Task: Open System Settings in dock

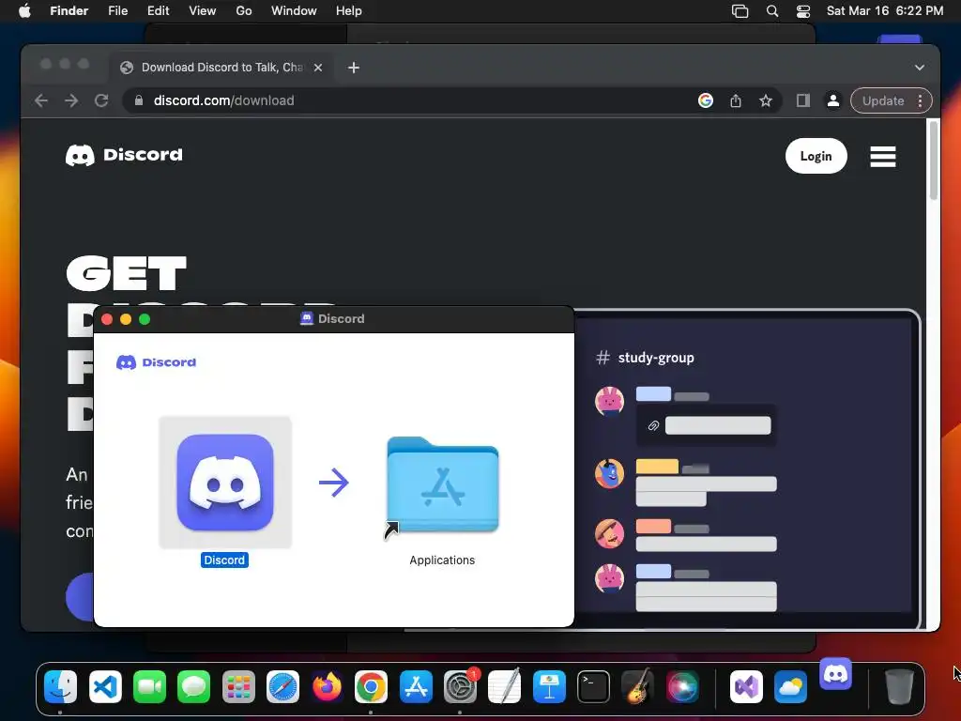Action: 460,686
